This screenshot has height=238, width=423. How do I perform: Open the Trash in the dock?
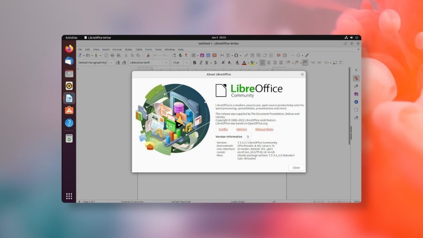pyautogui.click(x=69, y=139)
